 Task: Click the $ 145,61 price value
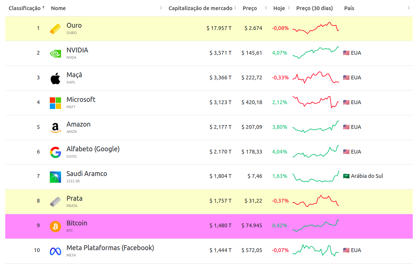(x=252, y=53)
